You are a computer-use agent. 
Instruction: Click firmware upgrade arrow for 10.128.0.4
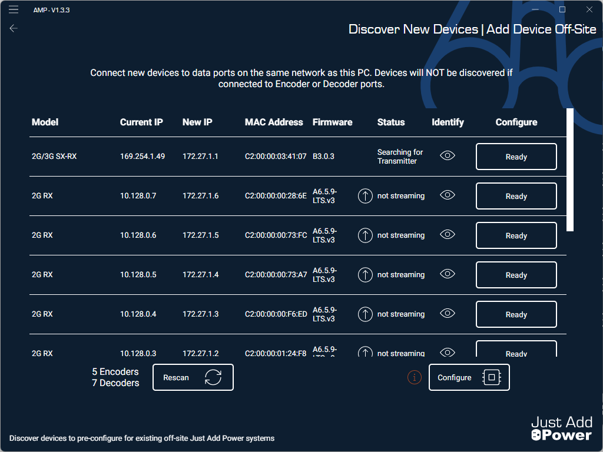[x=365, y=314]
